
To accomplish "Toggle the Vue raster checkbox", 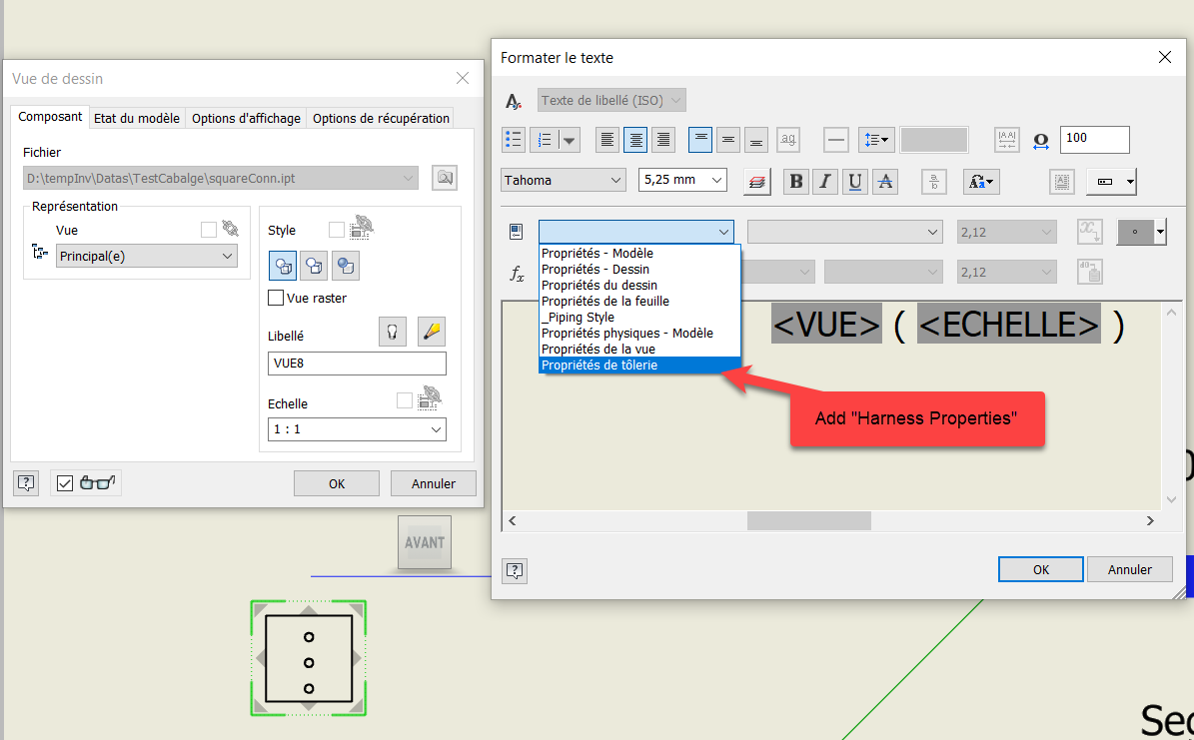I will click(276, 298).
